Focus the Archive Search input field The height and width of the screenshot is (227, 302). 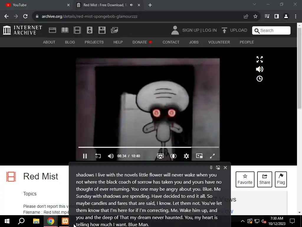(271, 30)
